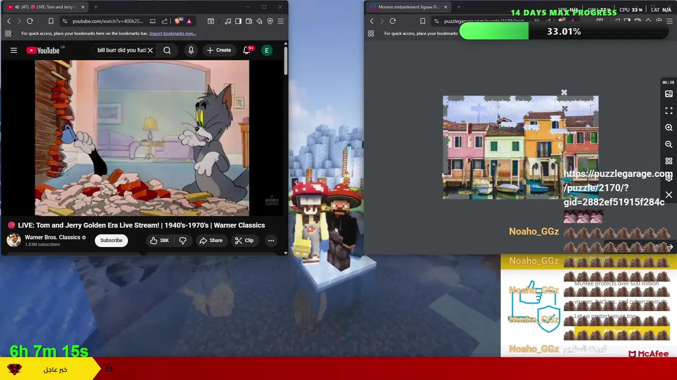Open Brave Rewards triangle icon
The width and height of the screenshot is (677, 380).
(x=189, y=21)
